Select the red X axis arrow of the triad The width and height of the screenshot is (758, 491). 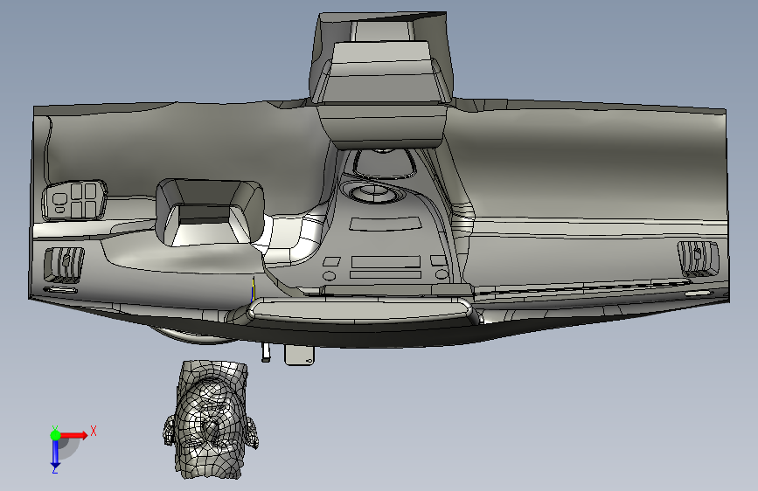[74, 435]
